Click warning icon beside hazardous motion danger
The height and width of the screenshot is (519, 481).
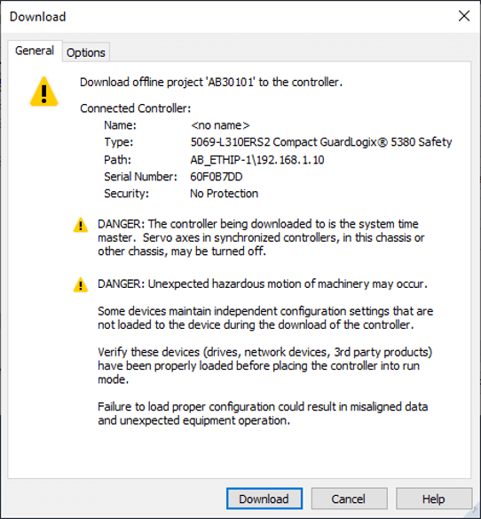[81, 284]
